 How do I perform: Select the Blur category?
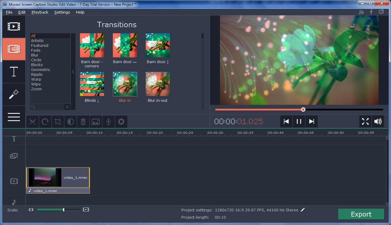point(50,55)
